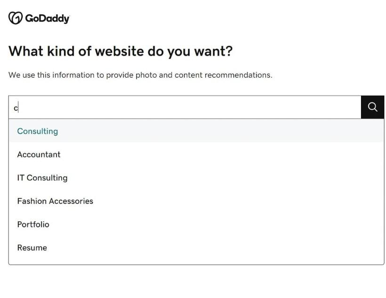Pick the suggestion between Accountant and Fashion Accessories
Viewport: 386px width, 298px height.
point(42,178)
